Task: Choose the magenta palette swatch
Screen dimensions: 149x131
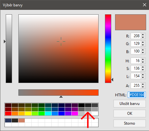Action: coord(75,114)
